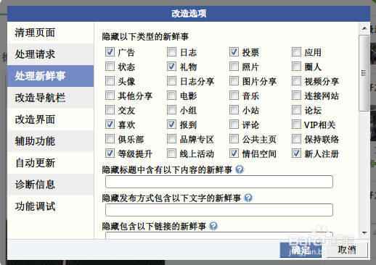Open help icon for title content filter
The width and height of the screenshot is (376, 265).
pyautogui.click(x=240, y=169)
